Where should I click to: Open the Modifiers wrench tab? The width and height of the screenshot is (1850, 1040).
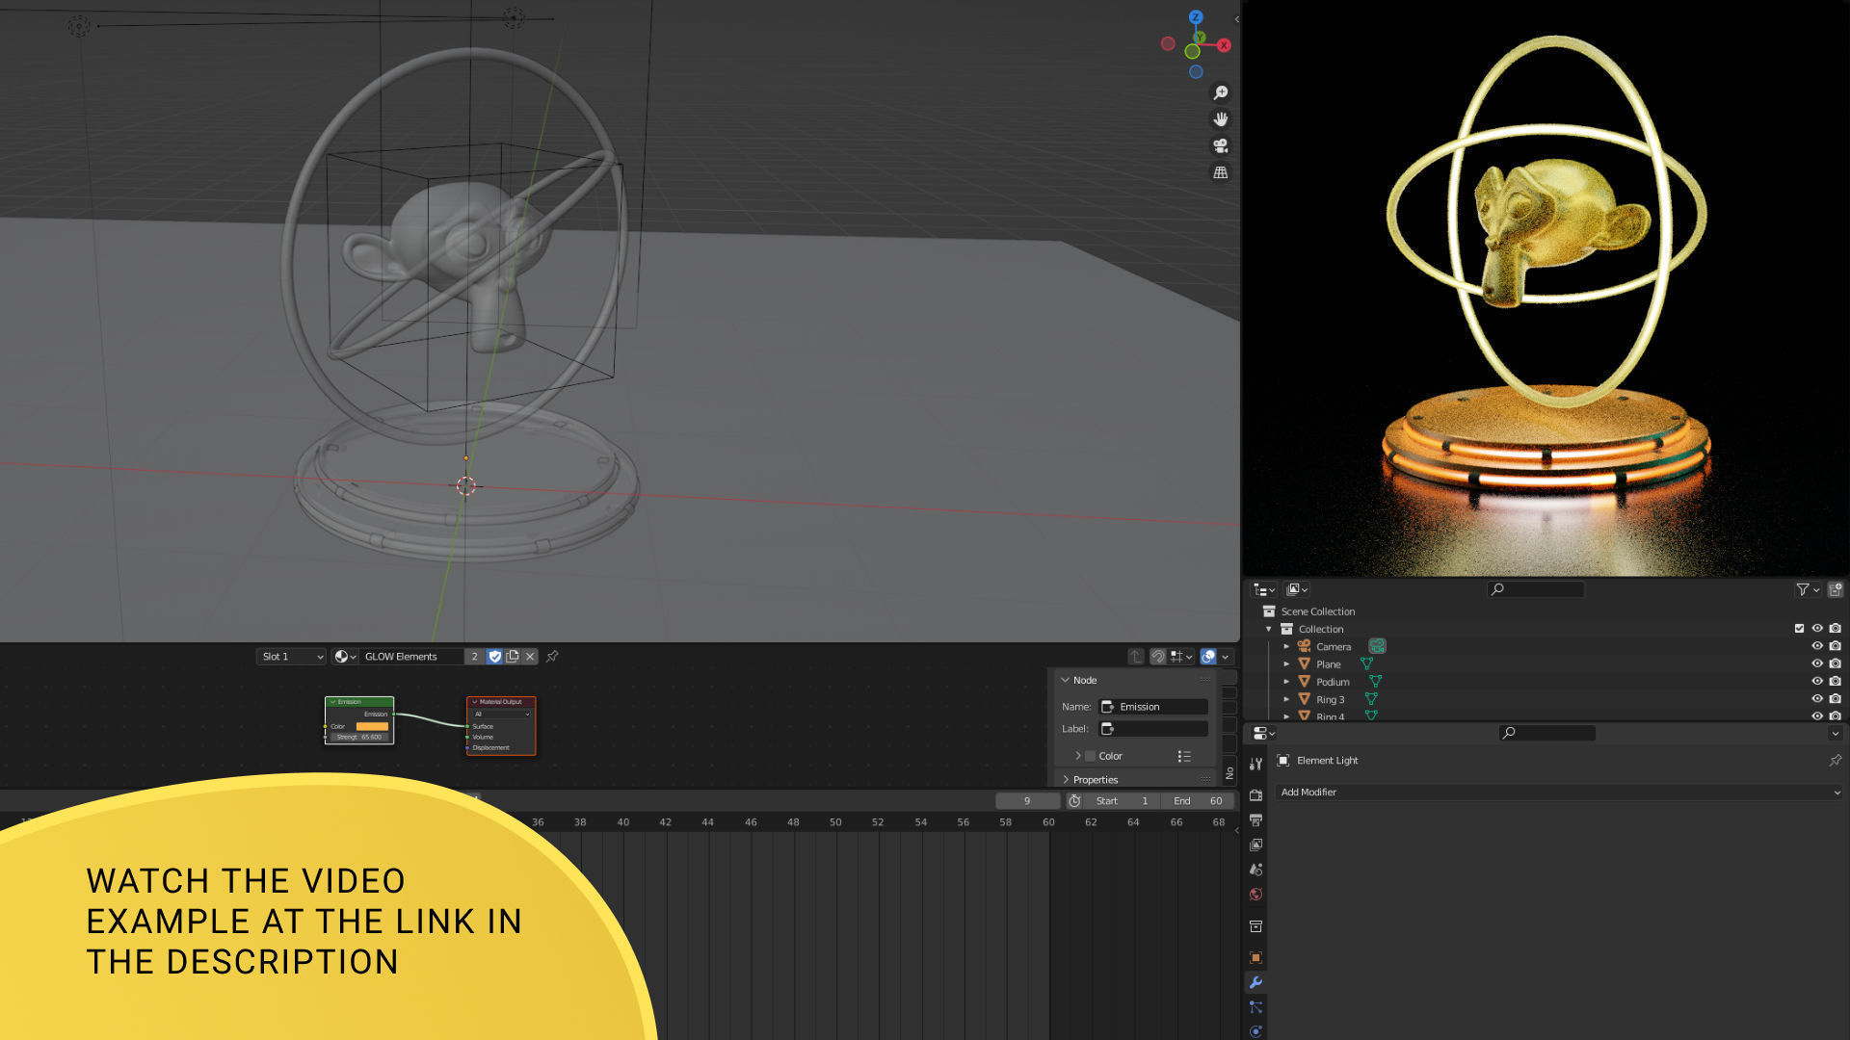click(1255, 982)
